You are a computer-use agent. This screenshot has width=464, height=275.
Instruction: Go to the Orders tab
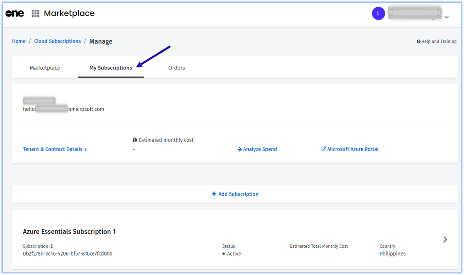pyautogui.click(x=176, y=68)
